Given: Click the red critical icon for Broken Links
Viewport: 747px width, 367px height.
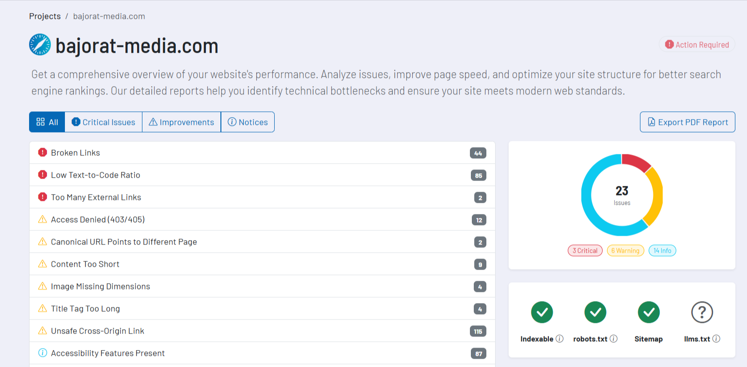Looking at the screenshot, I should pyautogui.click(x=43, y=153).
